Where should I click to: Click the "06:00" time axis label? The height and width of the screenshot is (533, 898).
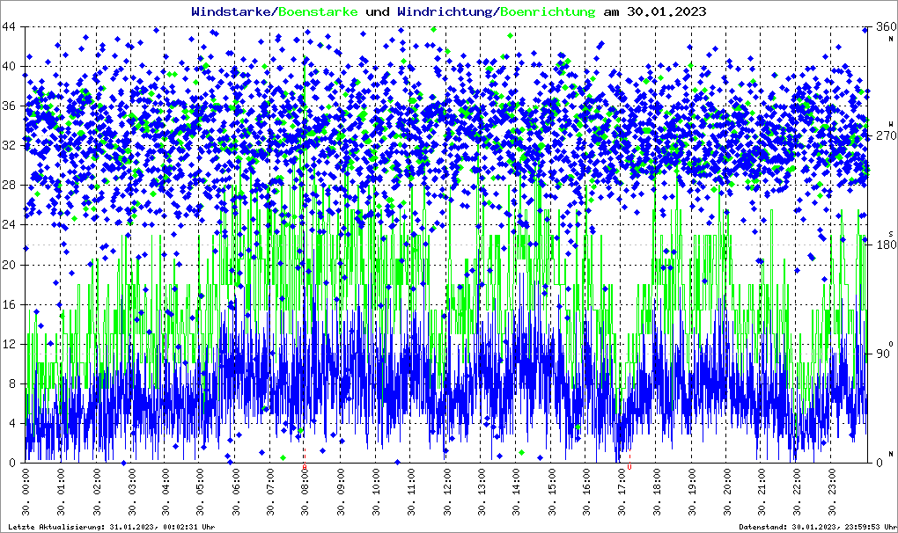(236, 481)
